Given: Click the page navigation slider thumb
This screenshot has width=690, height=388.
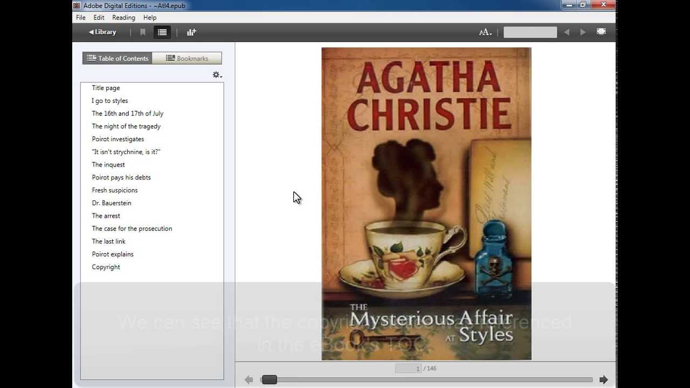Looking at the screenshot, I should (270, 380).
